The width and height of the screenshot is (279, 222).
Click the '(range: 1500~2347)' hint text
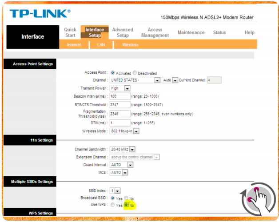[147, 105]
